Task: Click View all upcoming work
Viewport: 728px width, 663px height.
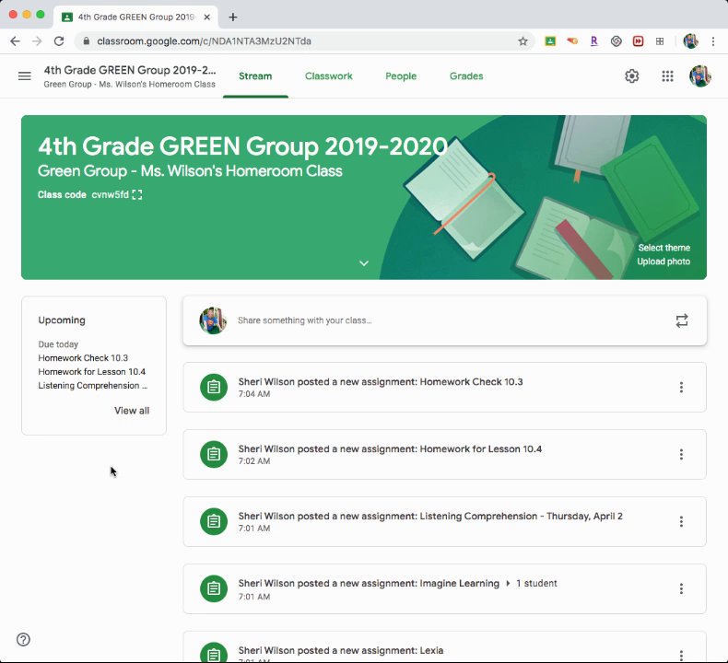Action: pos(132,411)
